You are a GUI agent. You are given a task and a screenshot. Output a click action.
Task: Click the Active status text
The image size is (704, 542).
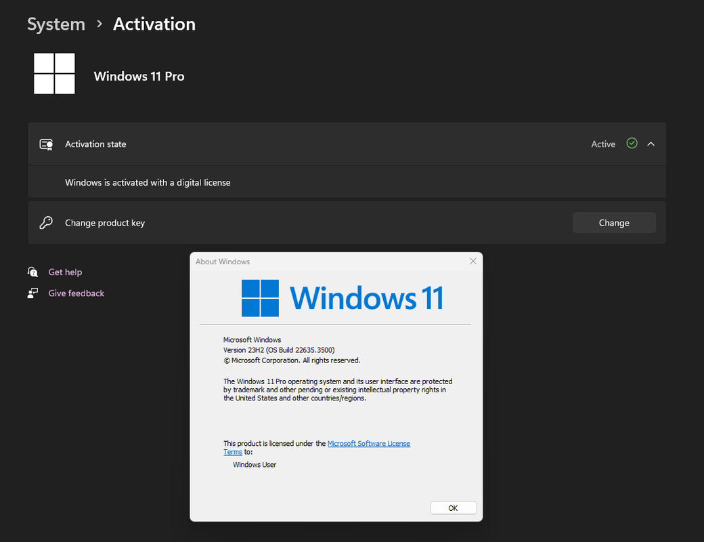[603, 144]
